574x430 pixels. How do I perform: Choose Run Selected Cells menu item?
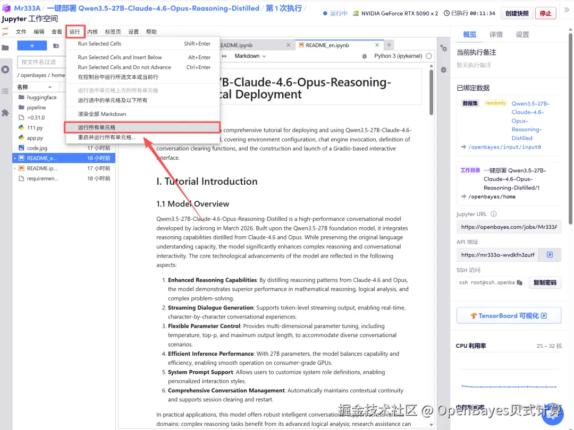pos(143,44)
